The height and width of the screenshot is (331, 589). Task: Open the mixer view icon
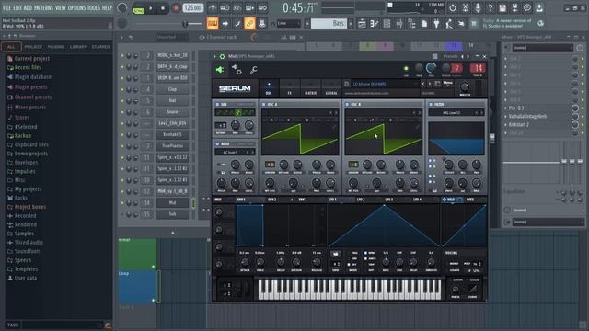click(x=398, y=24)
